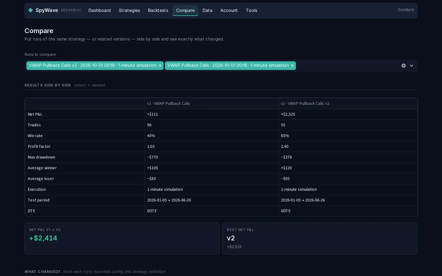
Task: Click the Profit factor value 1.03
Action: [151, 147]
